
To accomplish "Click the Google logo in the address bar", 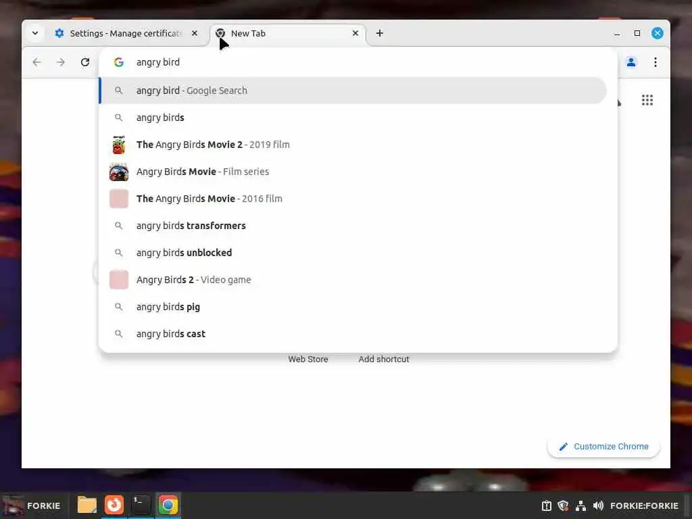I will pos(119,62).
